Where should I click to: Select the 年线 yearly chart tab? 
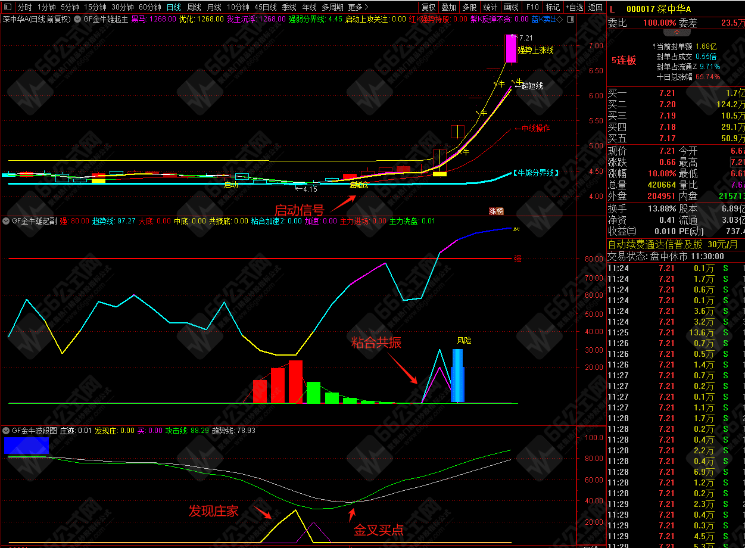tap(309, 7)
